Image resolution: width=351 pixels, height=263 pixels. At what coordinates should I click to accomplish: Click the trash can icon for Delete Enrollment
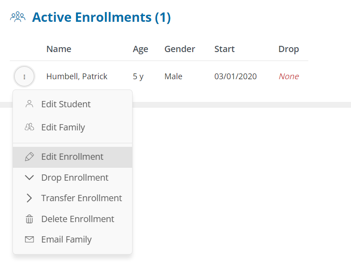pos(29,219)
